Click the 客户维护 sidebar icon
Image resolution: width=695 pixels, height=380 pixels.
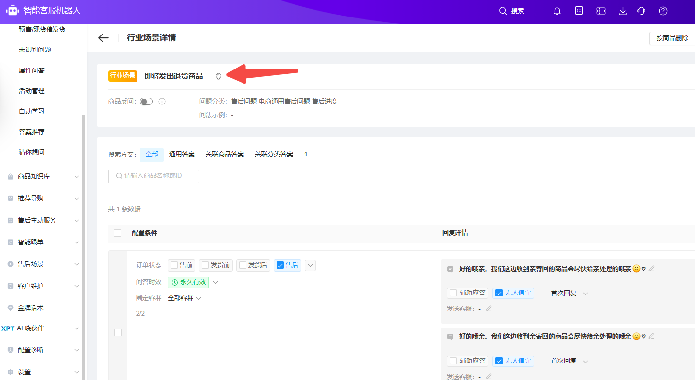(10, 286)
